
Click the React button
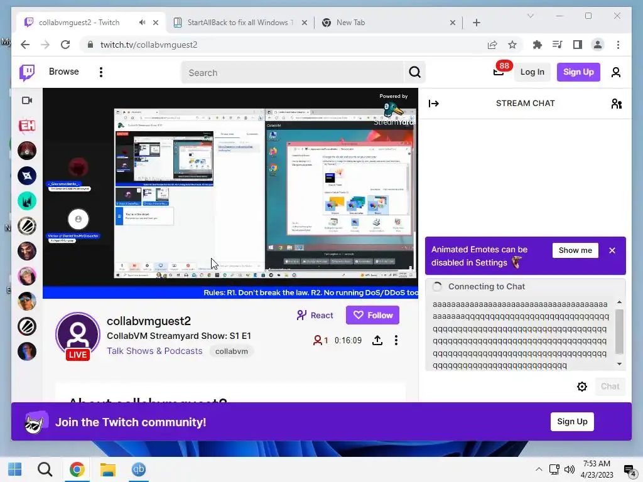pyautogui.click(x=315, y=315)
